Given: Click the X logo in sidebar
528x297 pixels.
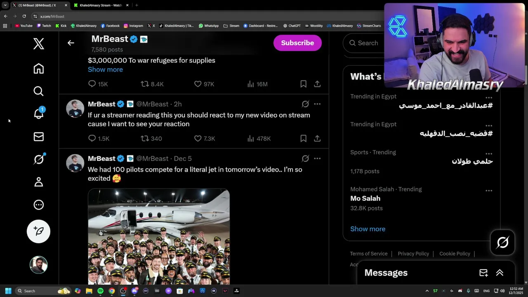Looking at the screenshot, I should pyautogui.click(x=39, y=43).
